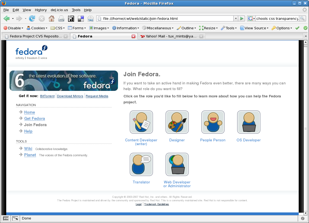Click the green Back arrow button

pos(7,18)
